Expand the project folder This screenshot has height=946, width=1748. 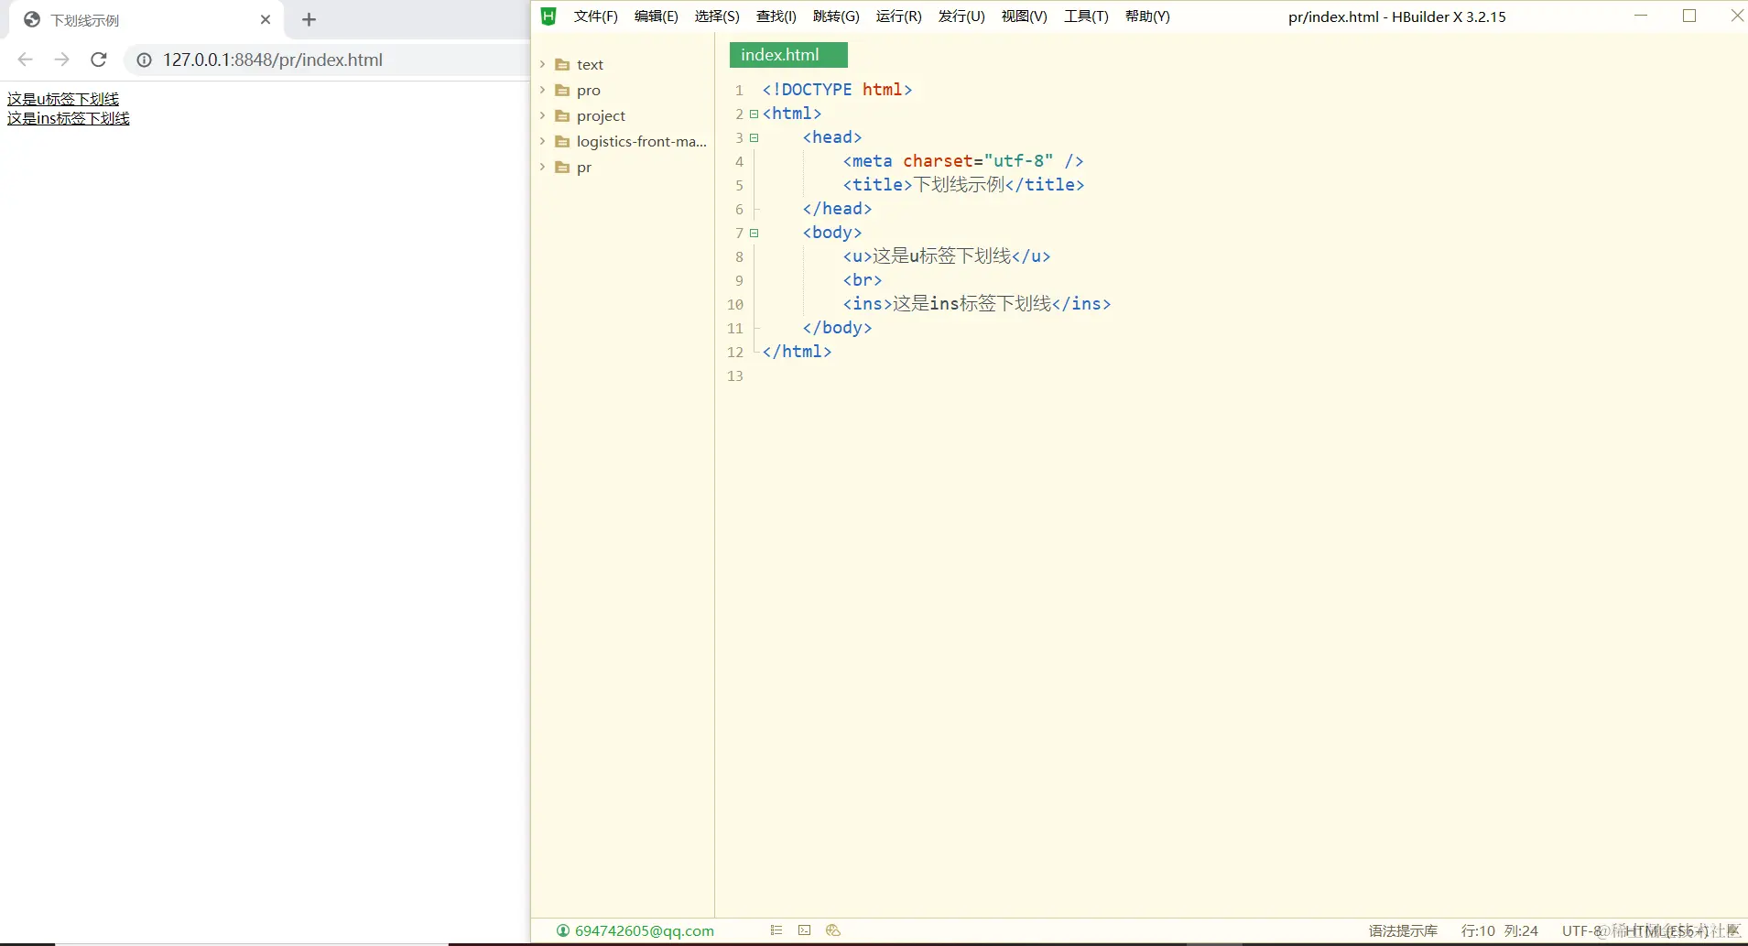[543, 115]
